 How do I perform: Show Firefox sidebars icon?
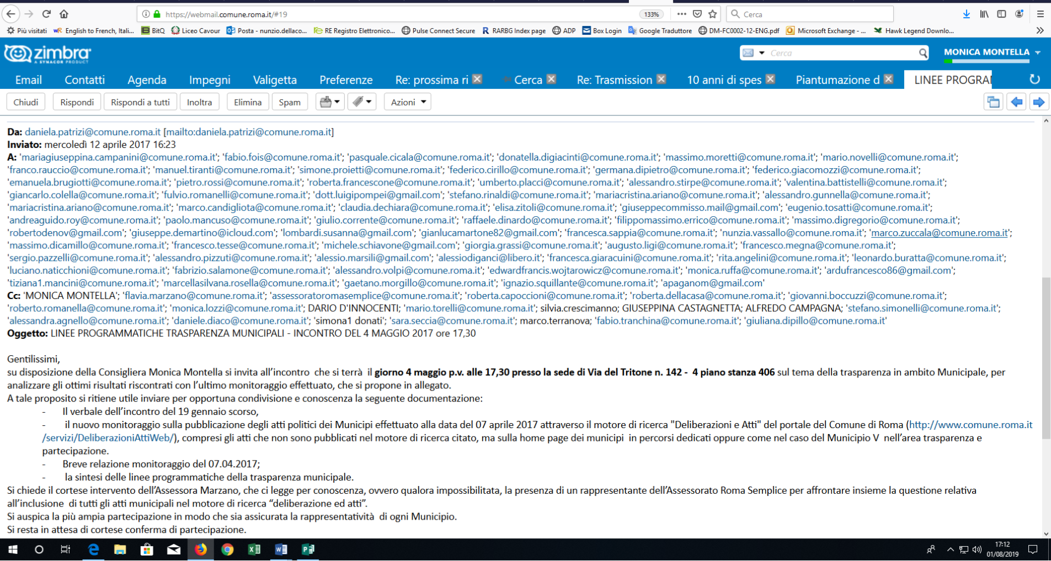(1001, 14)
